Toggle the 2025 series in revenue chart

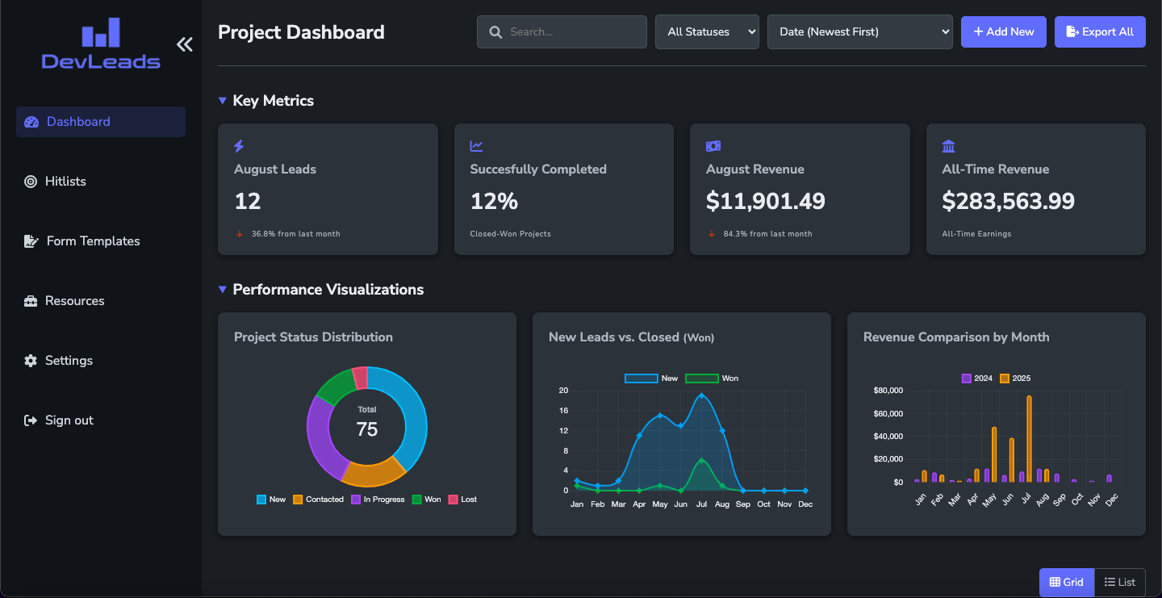[1015, 378]
